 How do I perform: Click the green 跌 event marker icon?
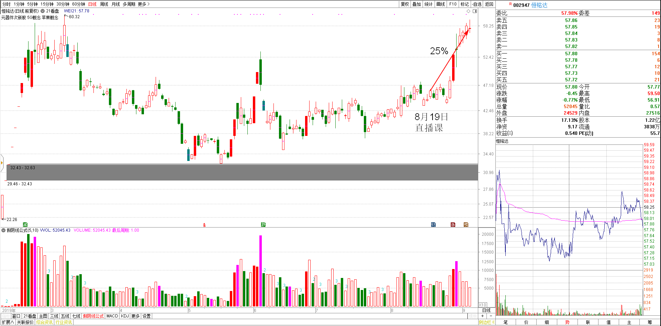(x=263, y=224)
